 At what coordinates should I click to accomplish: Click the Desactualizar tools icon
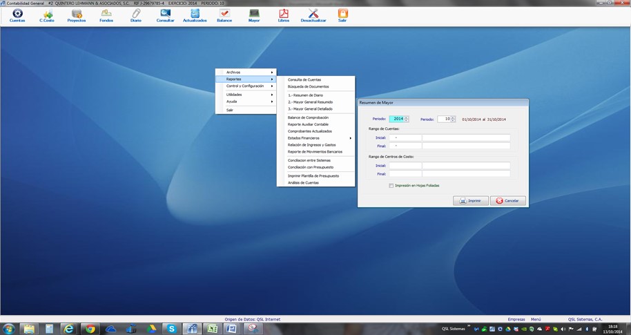coord(313,15)
